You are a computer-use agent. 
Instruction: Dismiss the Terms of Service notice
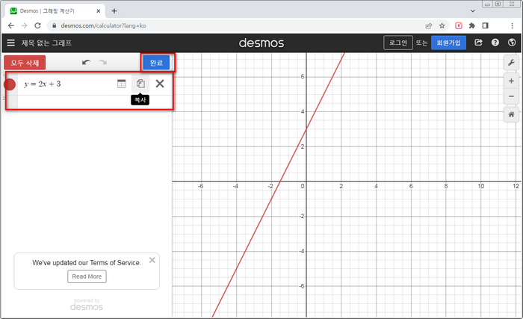point(152,260)
